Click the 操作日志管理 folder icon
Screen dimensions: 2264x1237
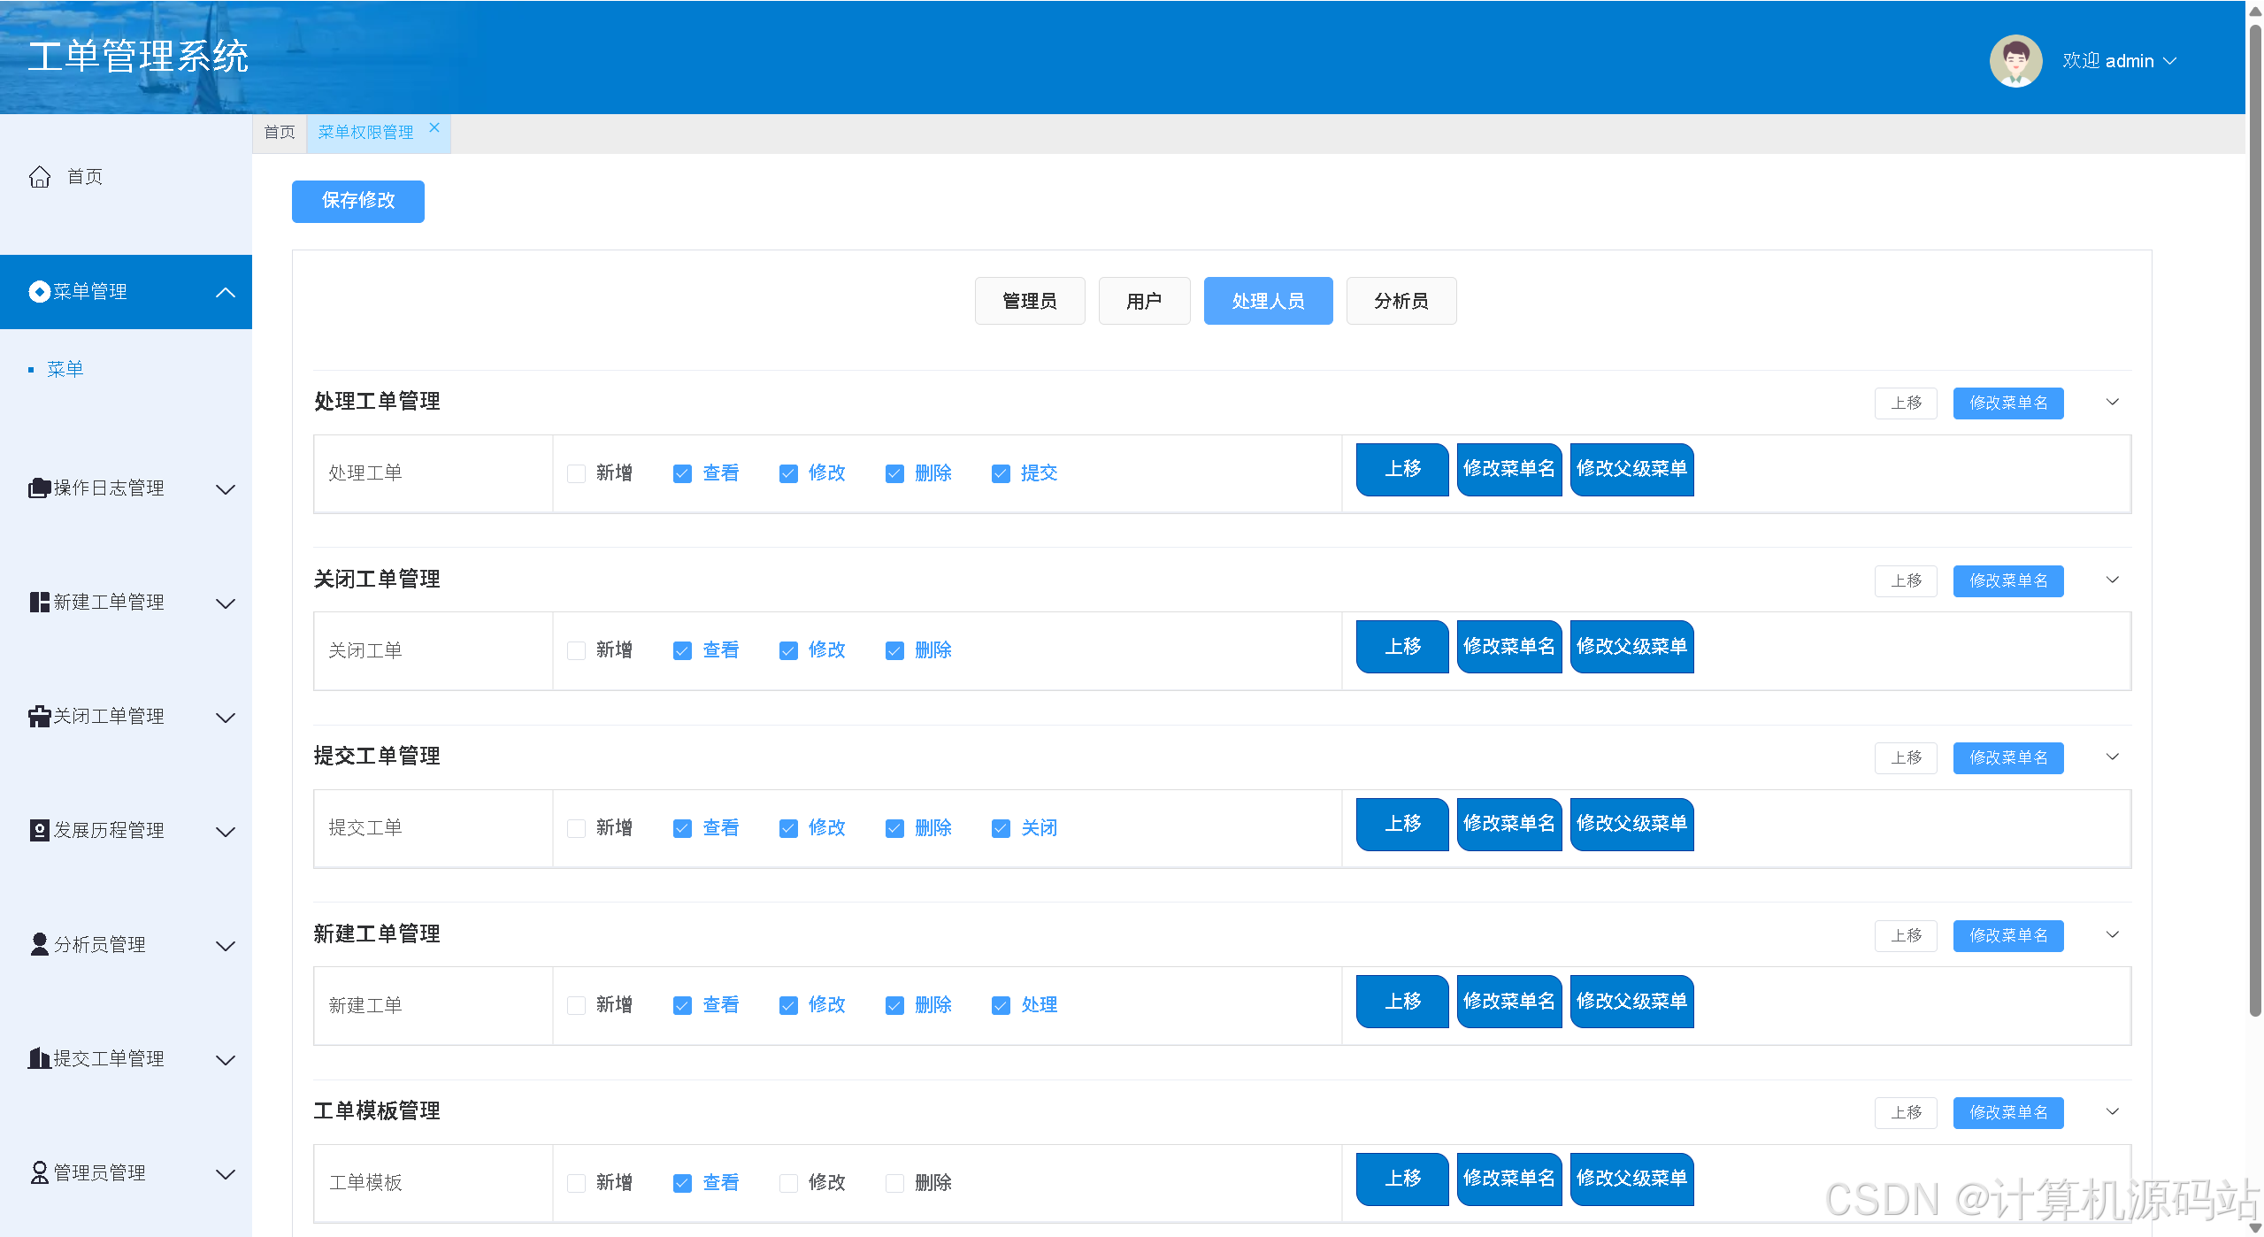[39, 488]
